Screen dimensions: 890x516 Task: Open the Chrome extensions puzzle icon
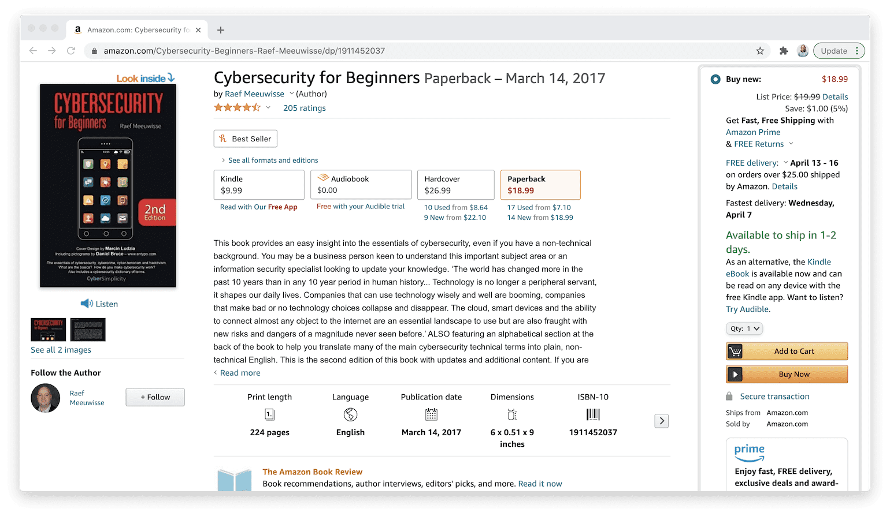point(784,51)
